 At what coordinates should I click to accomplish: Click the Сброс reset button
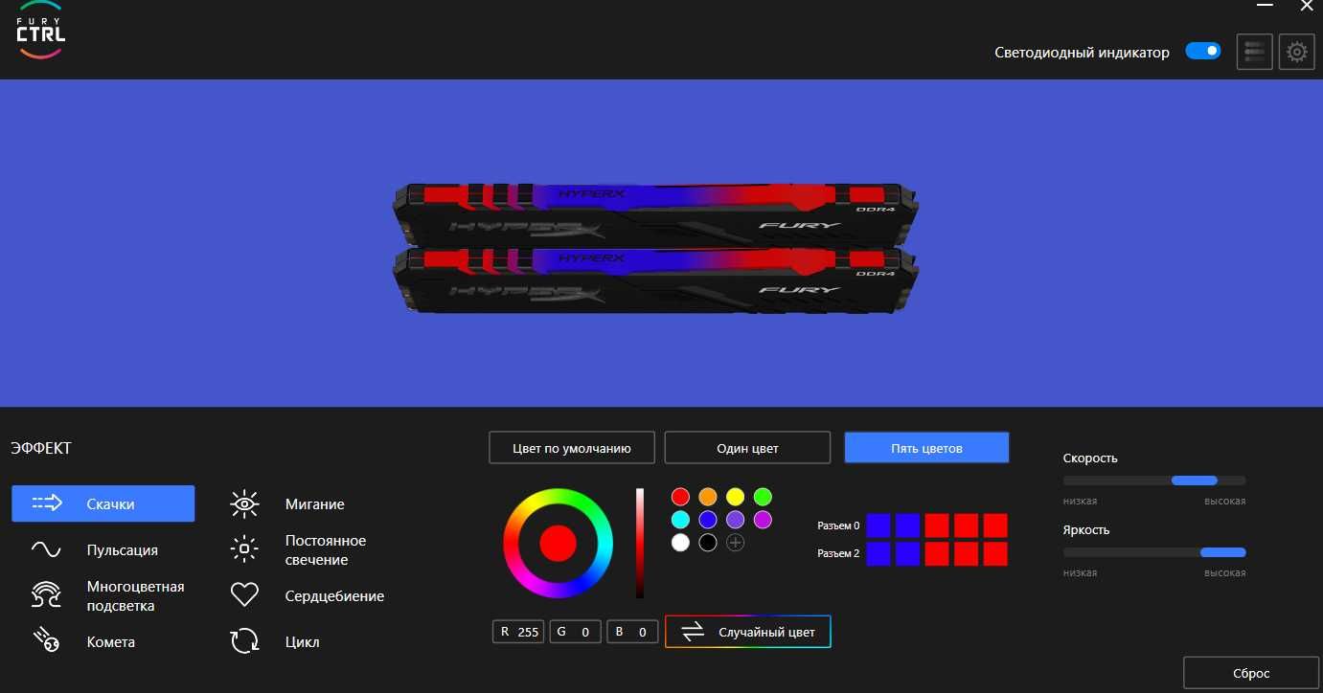point(1251,673)
